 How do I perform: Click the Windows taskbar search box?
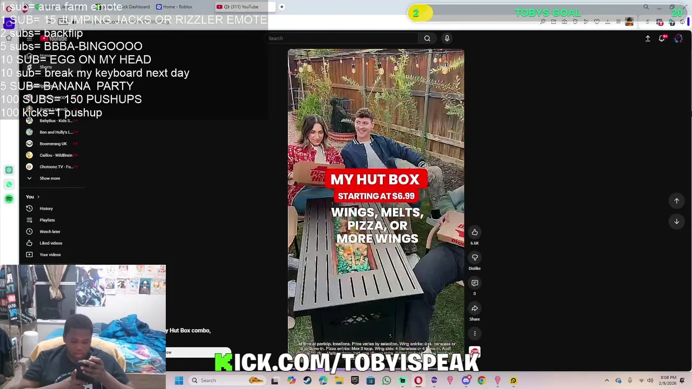click(x=227, y=380)
